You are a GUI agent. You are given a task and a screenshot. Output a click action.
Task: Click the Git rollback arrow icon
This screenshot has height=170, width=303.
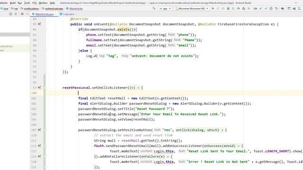pyautogui.click(x=276, y=8)
